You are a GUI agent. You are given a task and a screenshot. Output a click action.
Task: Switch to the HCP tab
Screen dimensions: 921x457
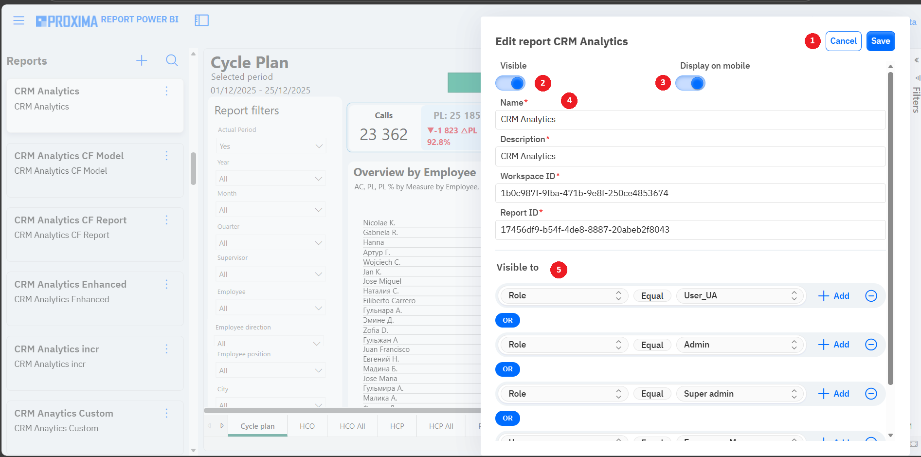(397, 426)
